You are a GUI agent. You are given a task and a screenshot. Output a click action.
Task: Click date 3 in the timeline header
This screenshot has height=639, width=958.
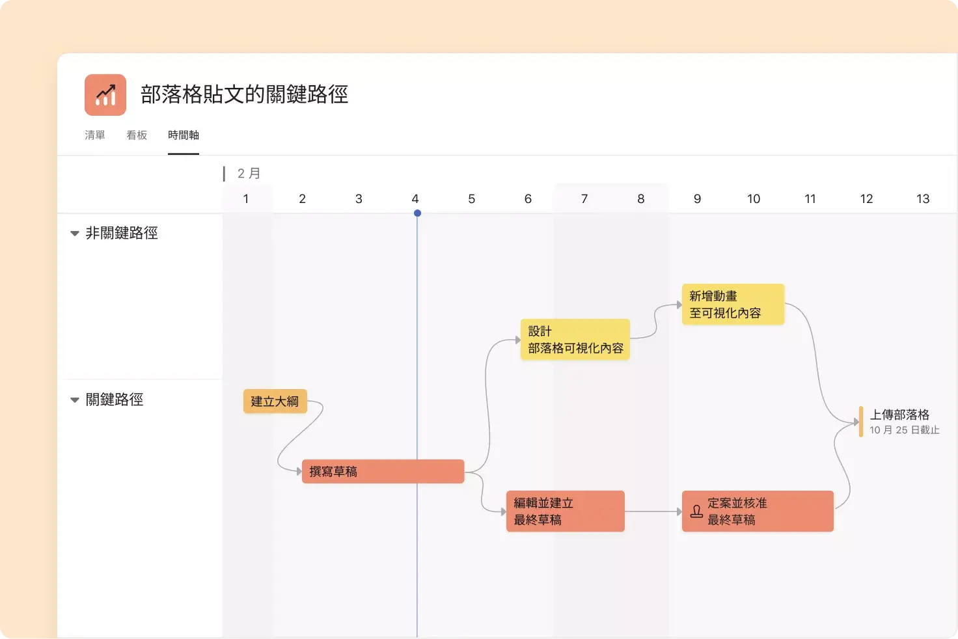coord(359,198)
